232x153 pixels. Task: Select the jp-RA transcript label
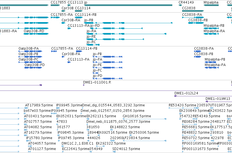click(91, 31)
